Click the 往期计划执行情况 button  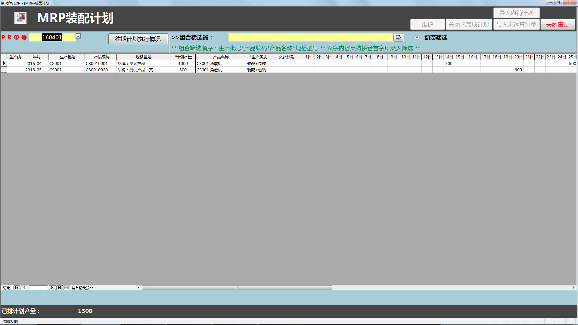(x=138, y=39)
